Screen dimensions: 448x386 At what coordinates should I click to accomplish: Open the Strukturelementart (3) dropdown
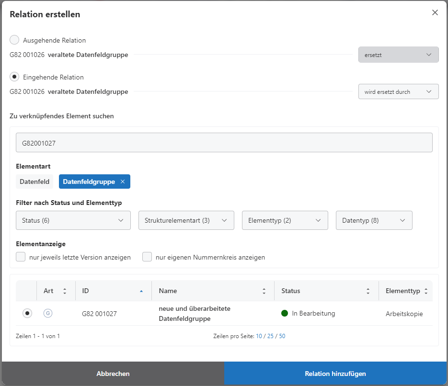(x=186, y=220)
